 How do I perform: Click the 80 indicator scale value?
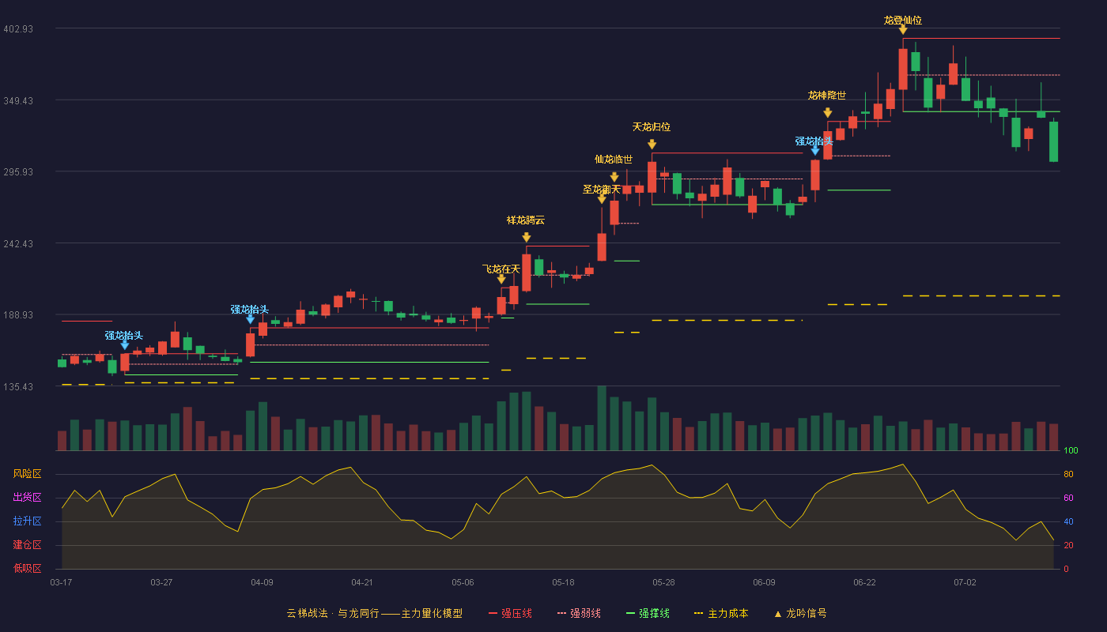tap(1068, 474)
